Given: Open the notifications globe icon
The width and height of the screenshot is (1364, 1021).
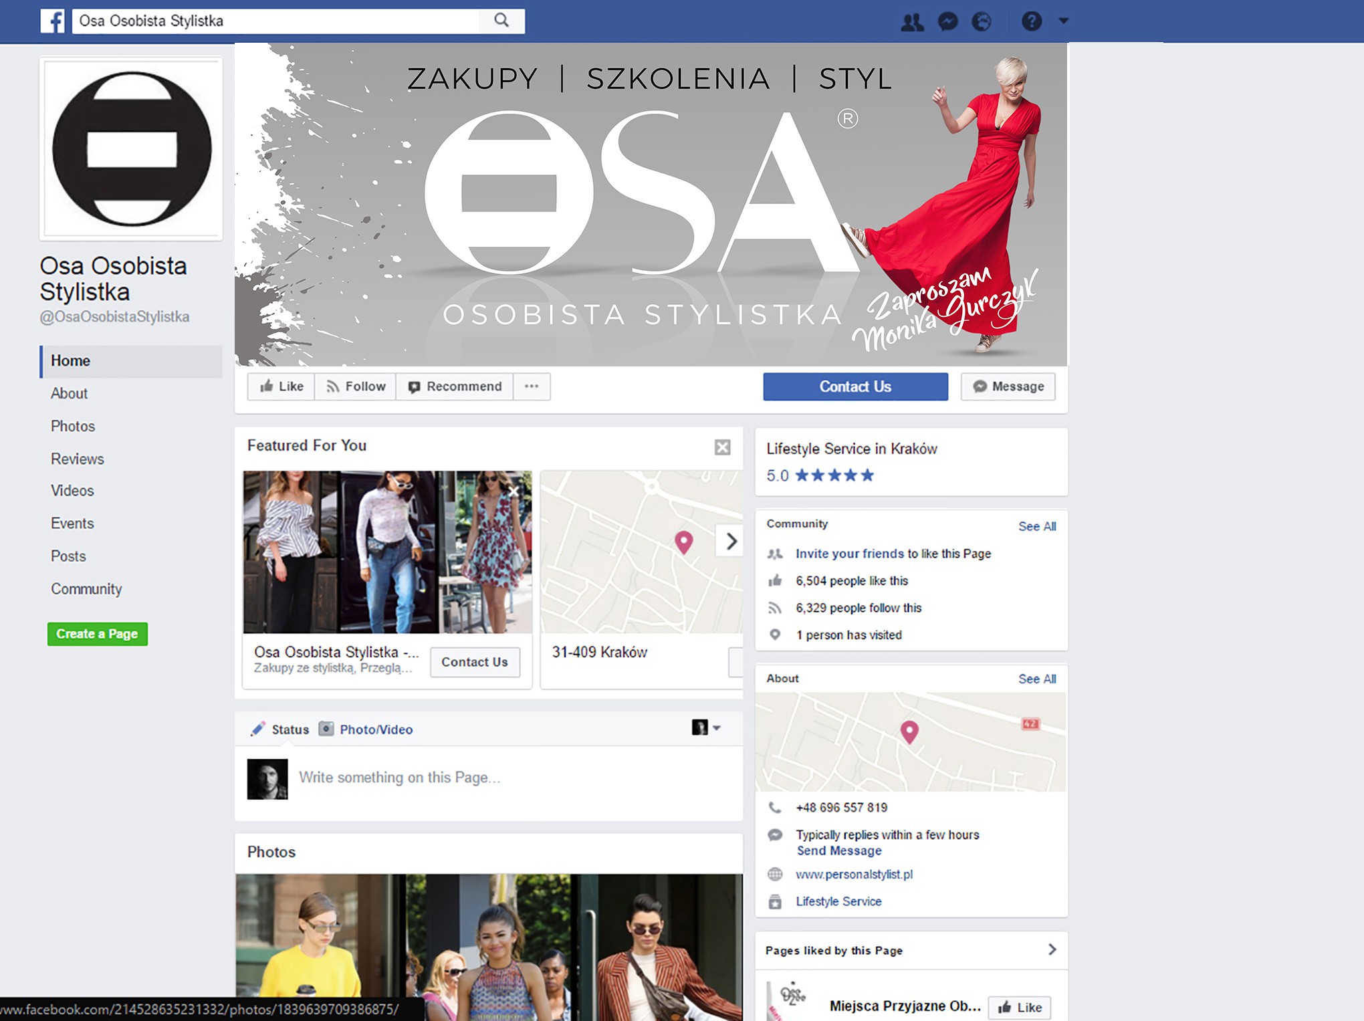Looking at the screenshot, I should click(x=981, y=22).
